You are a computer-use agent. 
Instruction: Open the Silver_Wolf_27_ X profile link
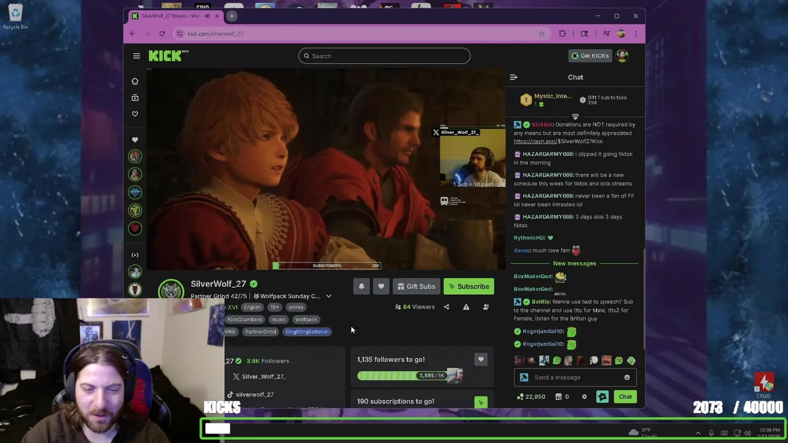click(259, 377)
